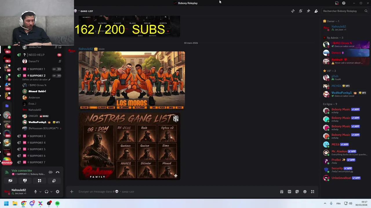Select Ahmed Sabiri in voice channel

[x=37, y=91]
